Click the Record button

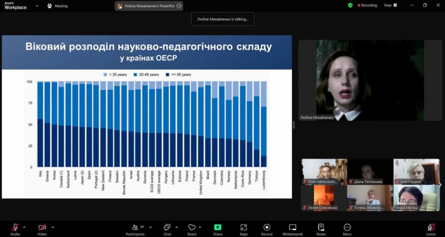267,230
